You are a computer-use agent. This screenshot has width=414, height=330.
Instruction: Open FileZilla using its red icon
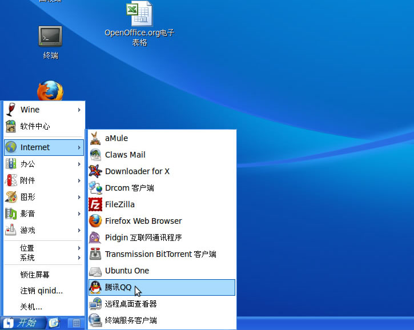(x=95, y=204)
